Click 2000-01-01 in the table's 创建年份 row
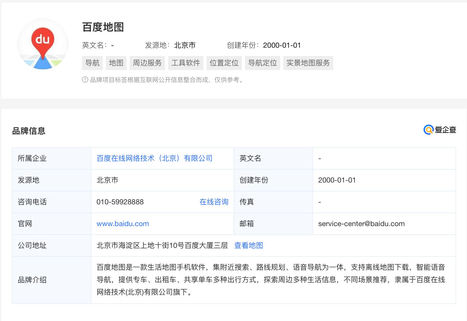467x321 pixels. (x=337, y=180)
